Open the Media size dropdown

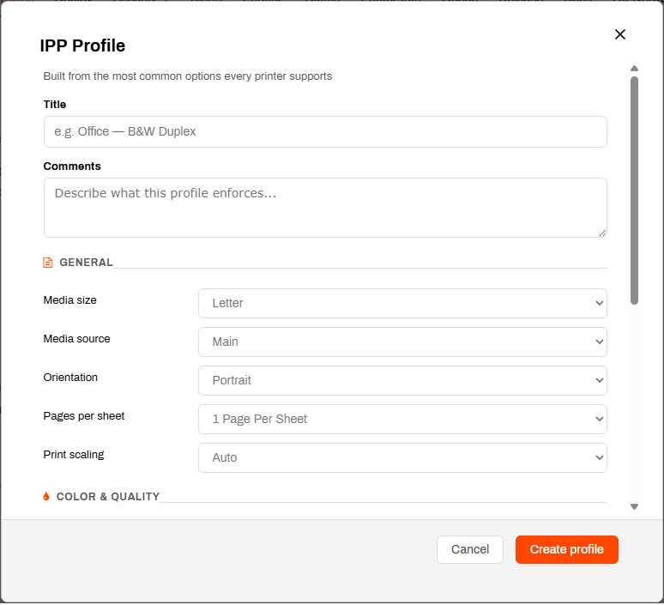click(402, 303)
